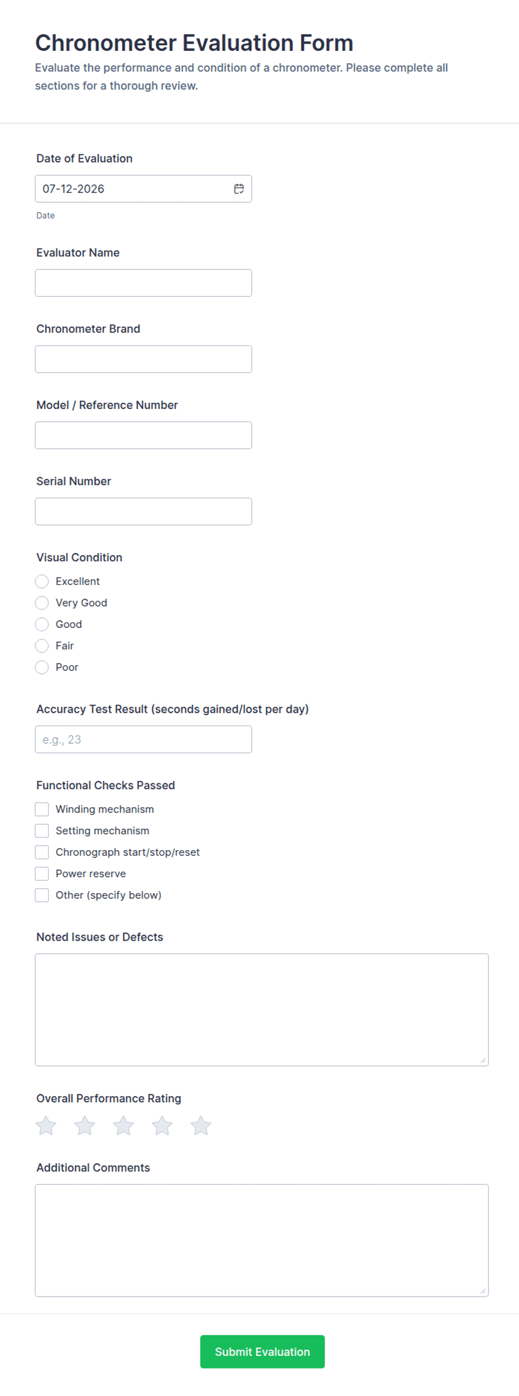Choose the Poor condition option
The height and width of the screenshot is (1396, 519).
(x=42, y=667)
